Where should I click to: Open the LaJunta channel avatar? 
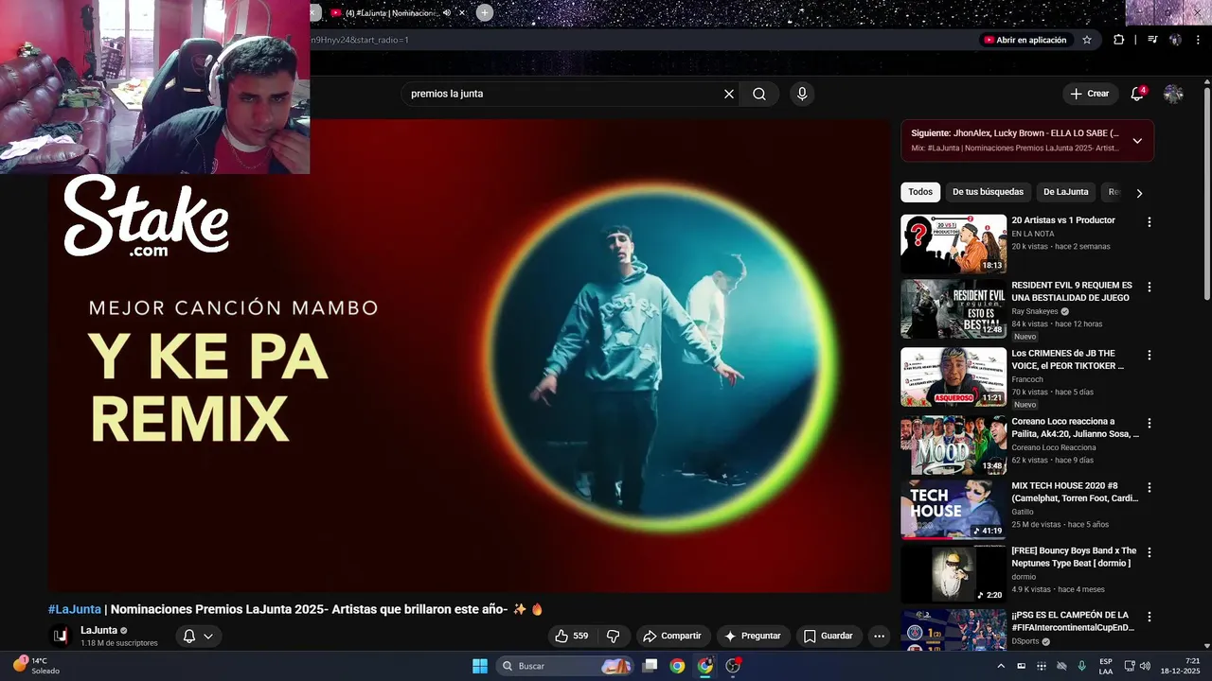pyautogui.click(x=61, y=636)
